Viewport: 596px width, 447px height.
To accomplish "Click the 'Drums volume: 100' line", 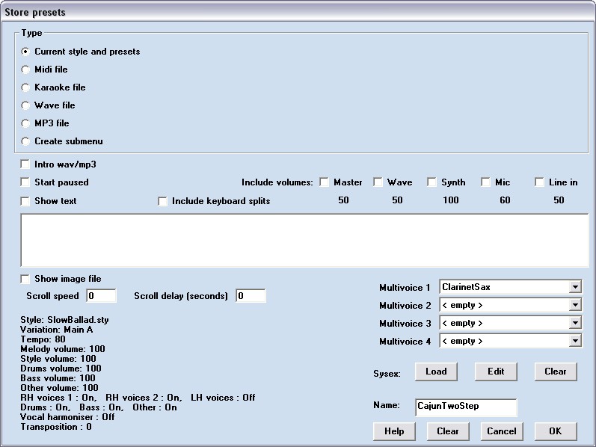I will 61,369.
